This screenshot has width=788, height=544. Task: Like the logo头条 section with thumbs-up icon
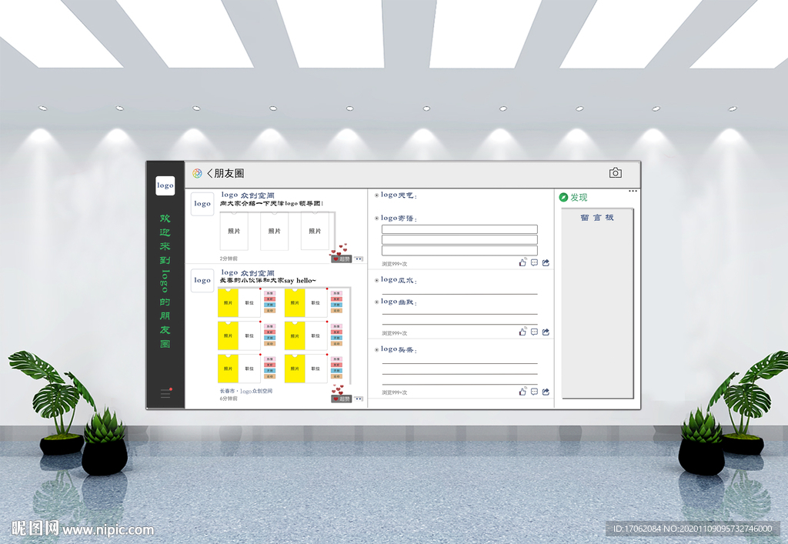point(523,392)
